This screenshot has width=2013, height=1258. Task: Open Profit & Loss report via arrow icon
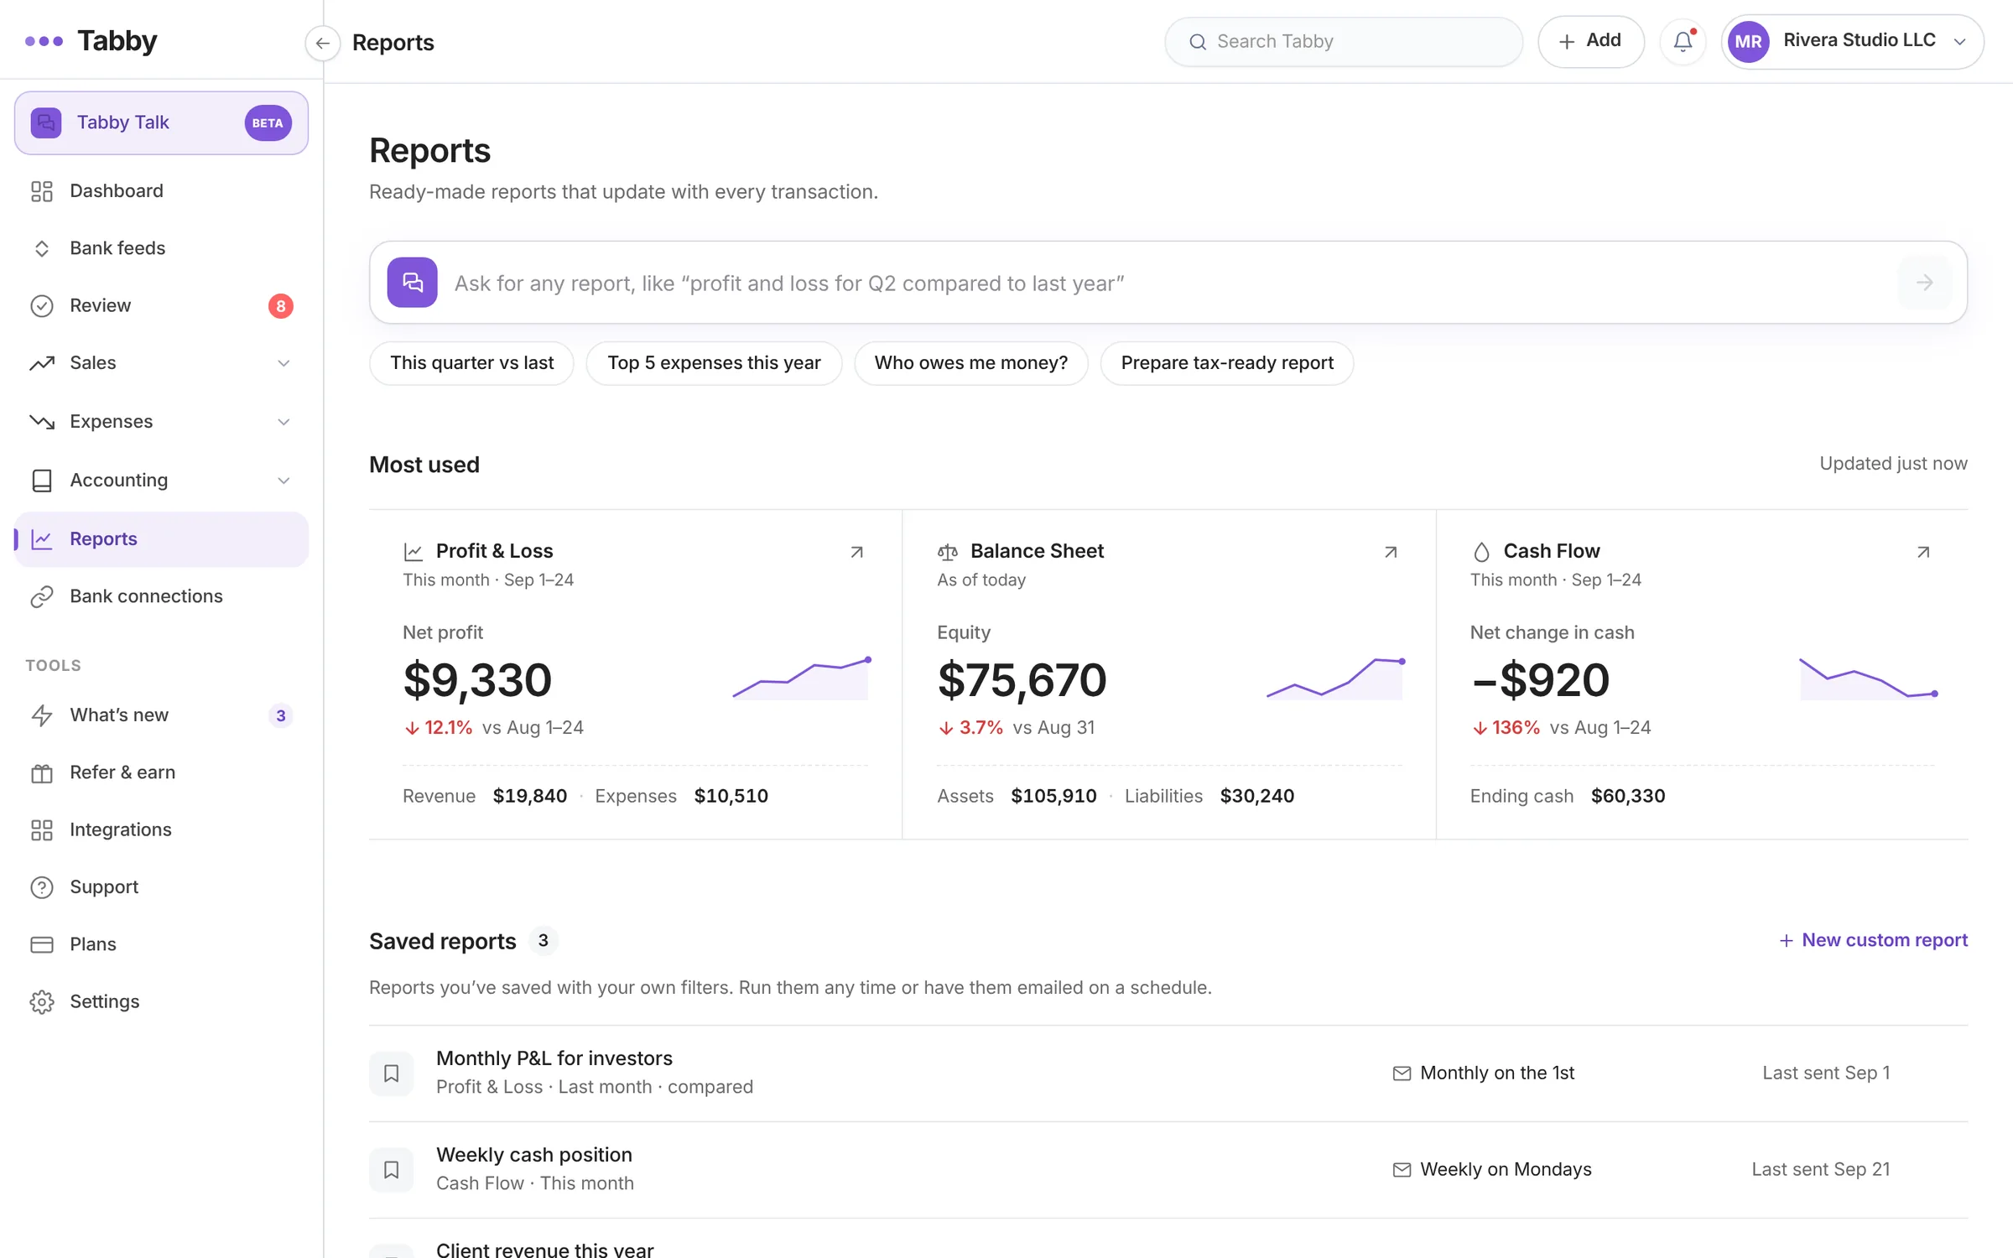(856, 552)
